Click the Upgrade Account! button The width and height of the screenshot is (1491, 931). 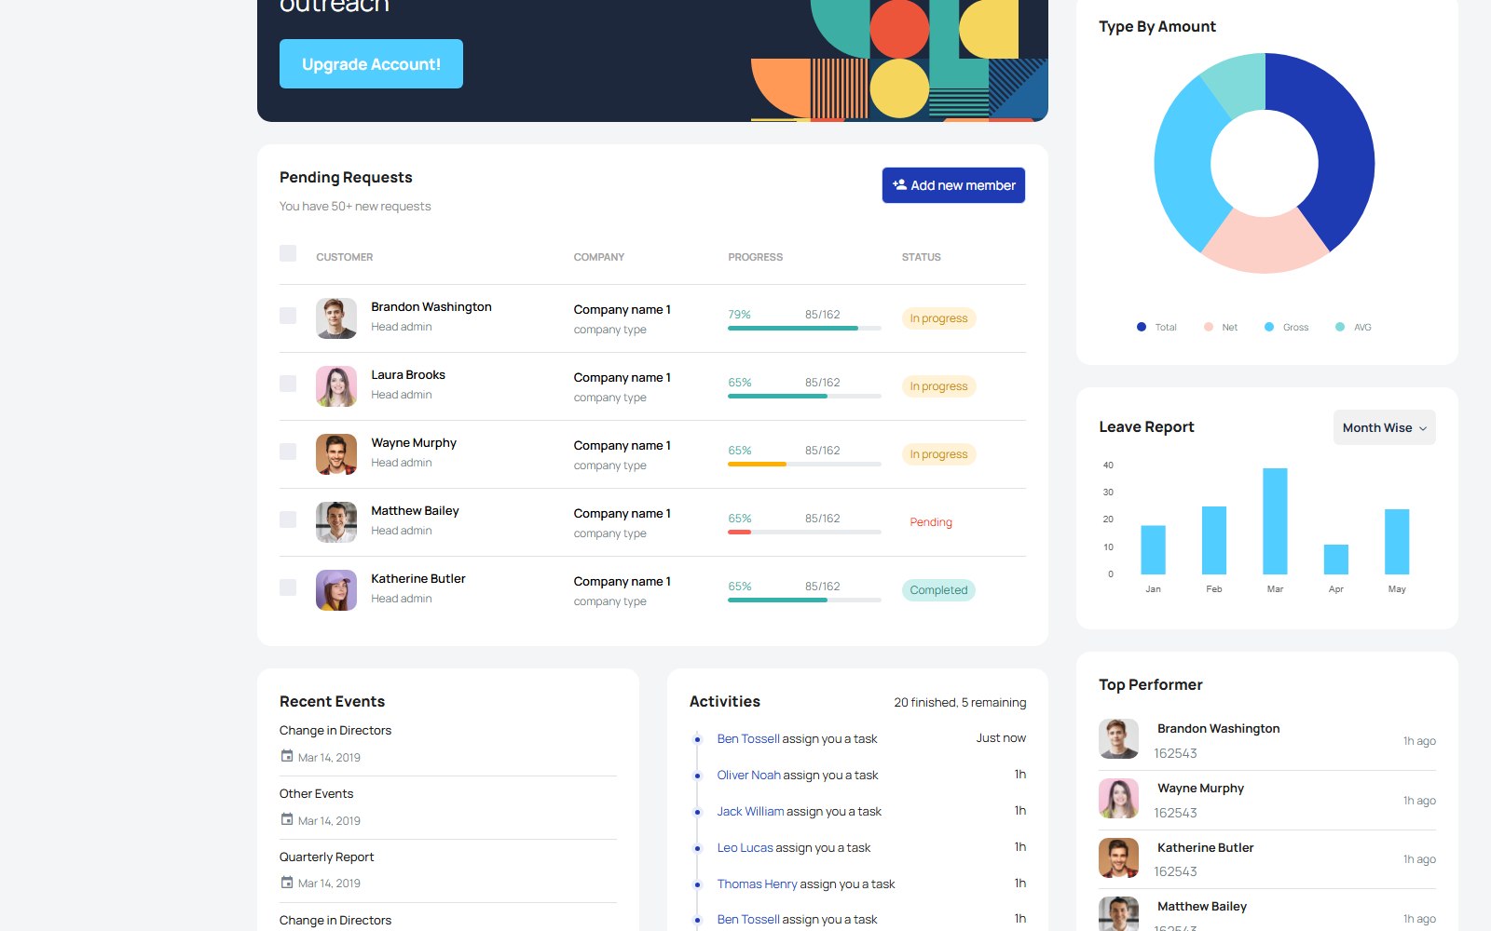pyautogui.click(x=371, y=63)
